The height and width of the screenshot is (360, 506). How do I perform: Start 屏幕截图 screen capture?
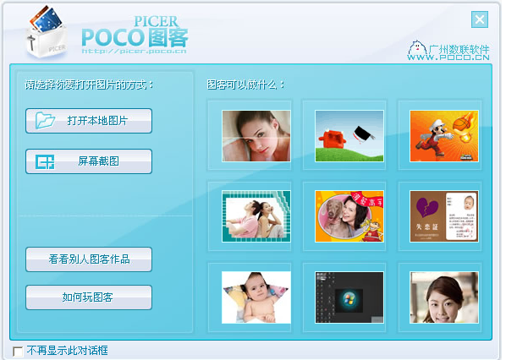click(89, 161)
